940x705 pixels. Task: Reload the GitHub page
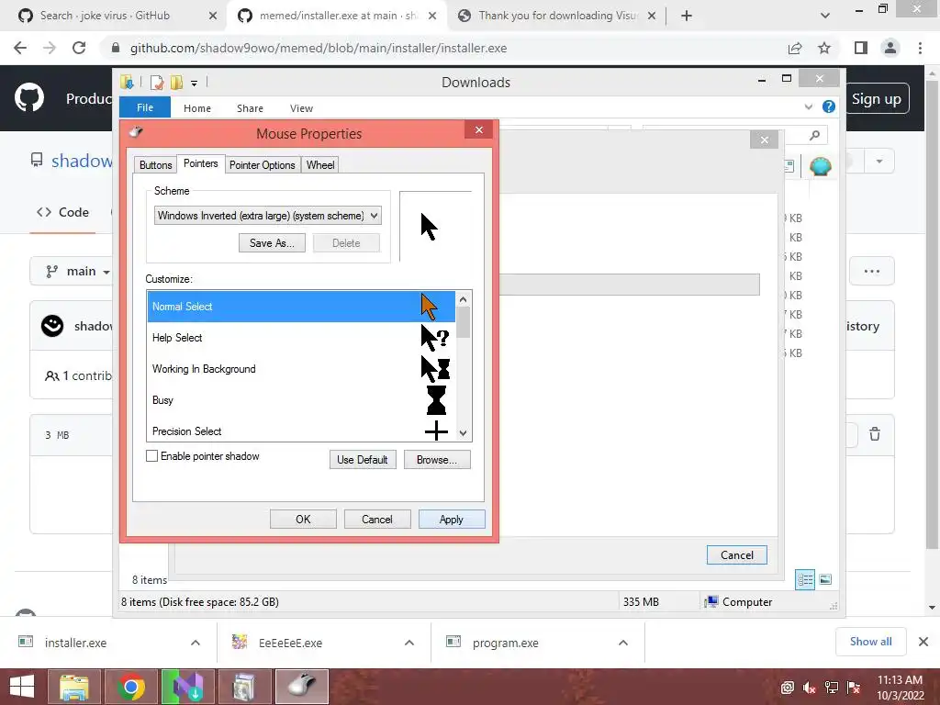click(x=79, y=48)
